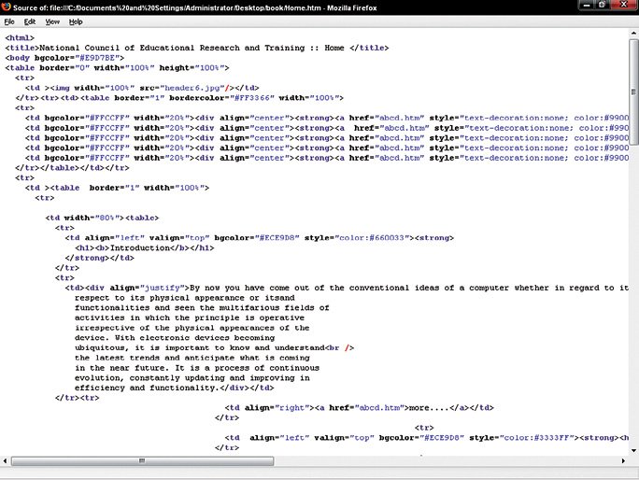Viewport: 639px width, 480px height.
Task: Click the bordercolor value "#FF3366"
Action: pos(252,98)
